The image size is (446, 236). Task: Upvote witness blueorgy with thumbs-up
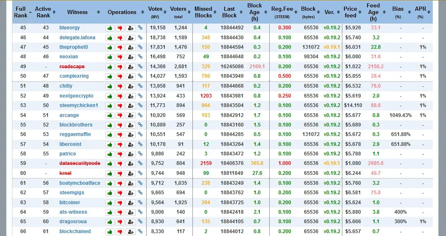[x=110, y=28]
